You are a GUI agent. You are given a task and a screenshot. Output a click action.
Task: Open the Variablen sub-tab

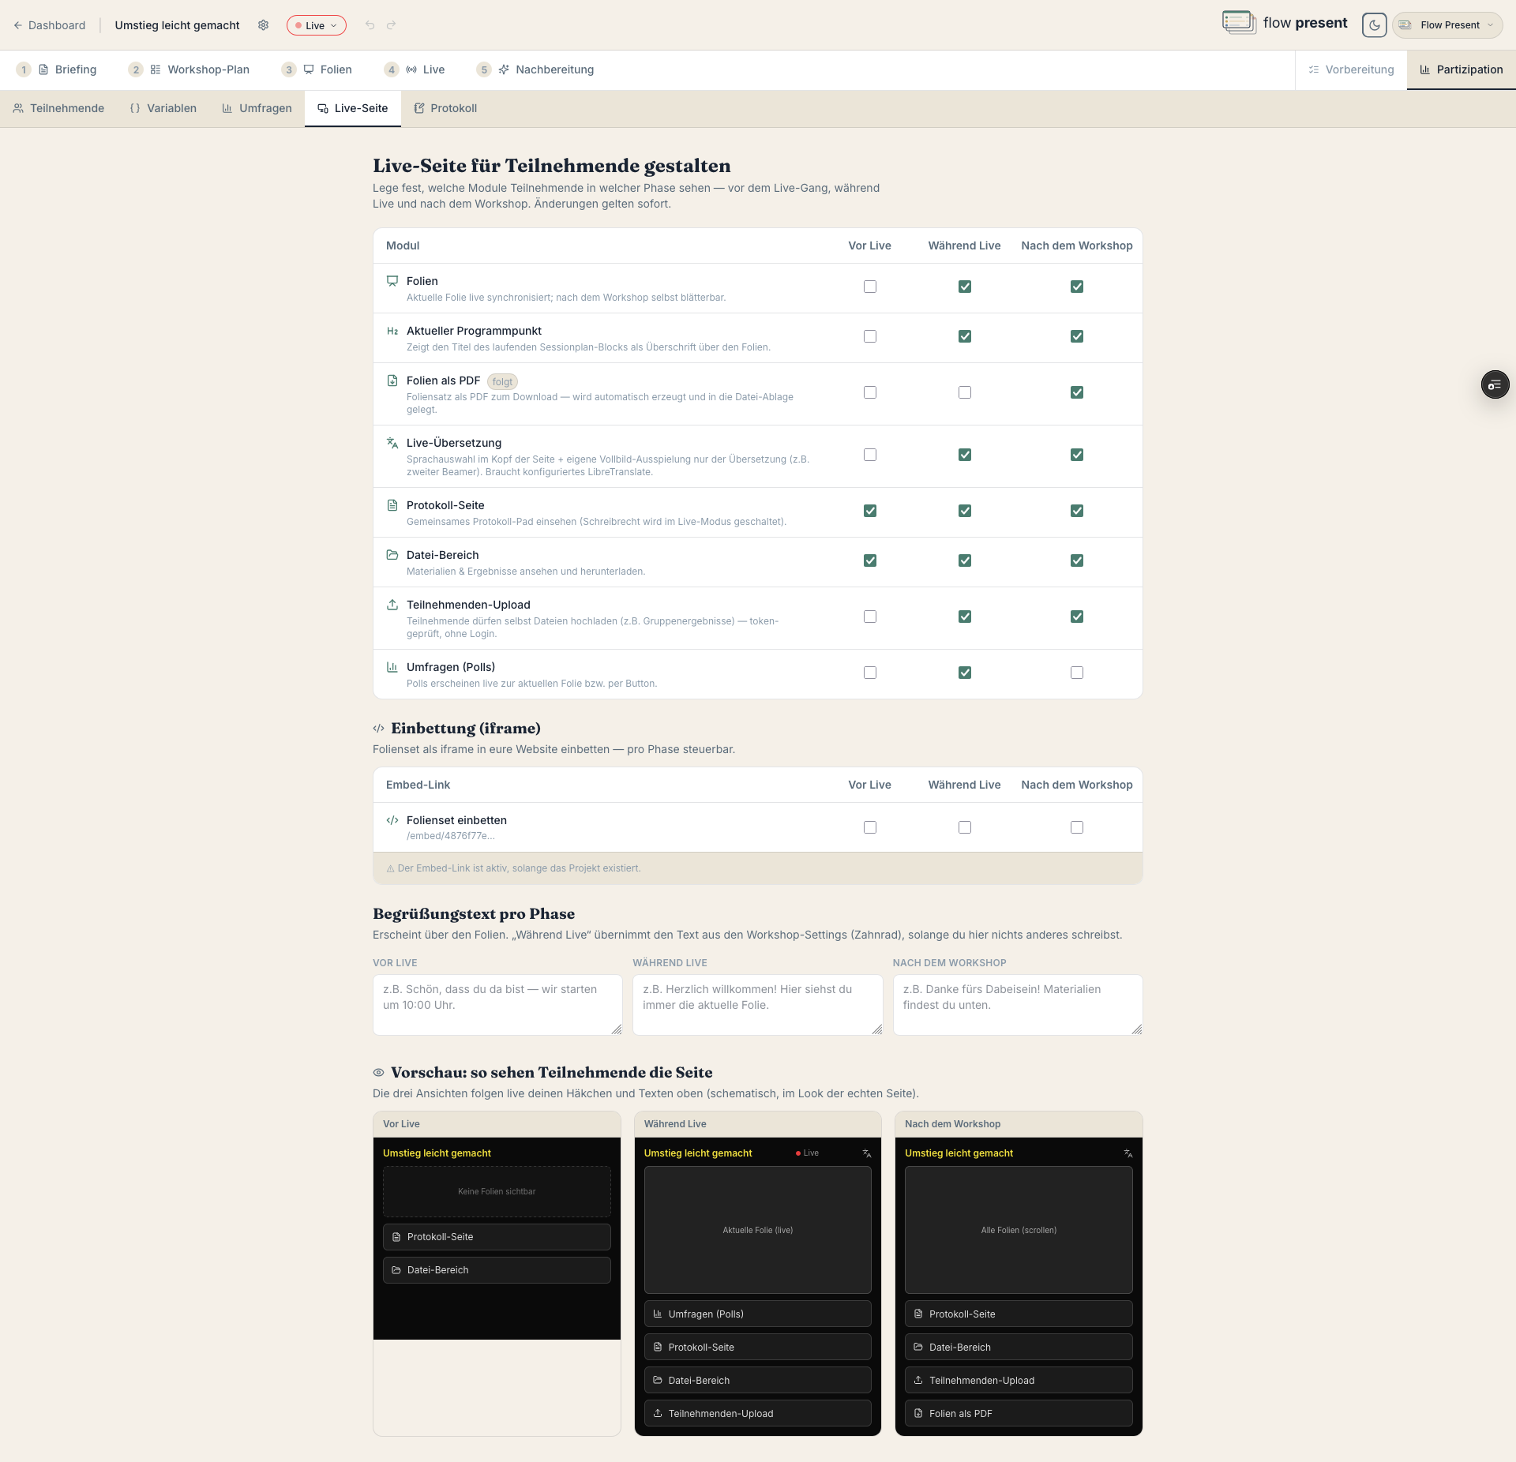pos(163,108)
